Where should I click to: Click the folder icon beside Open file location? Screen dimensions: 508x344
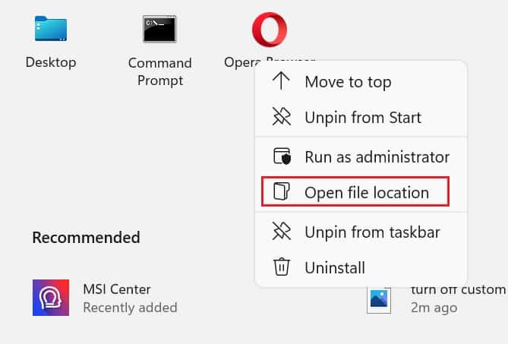281,192
